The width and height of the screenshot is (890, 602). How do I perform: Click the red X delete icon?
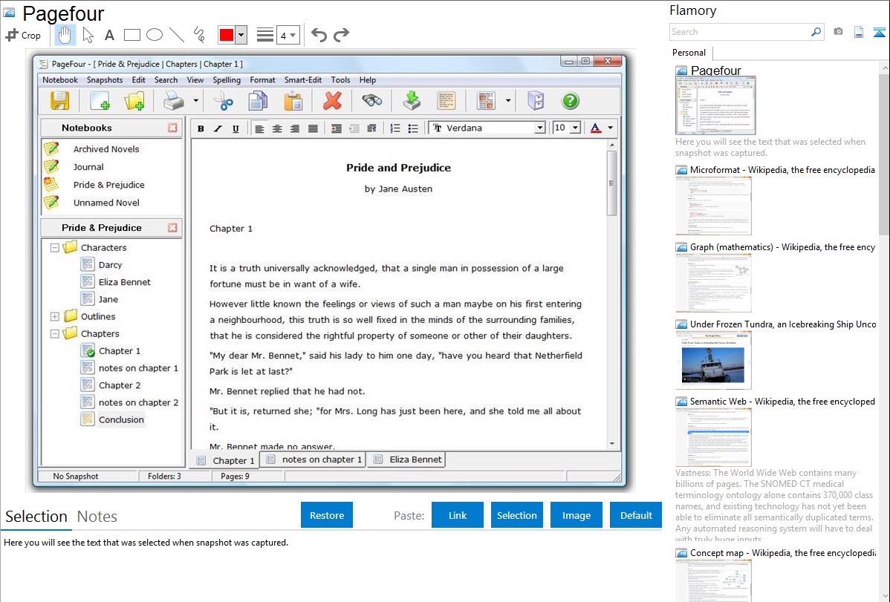pos(332,101)
